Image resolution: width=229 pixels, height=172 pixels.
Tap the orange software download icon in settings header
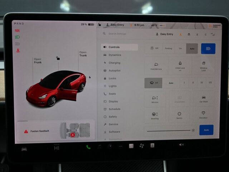(181, 34)
